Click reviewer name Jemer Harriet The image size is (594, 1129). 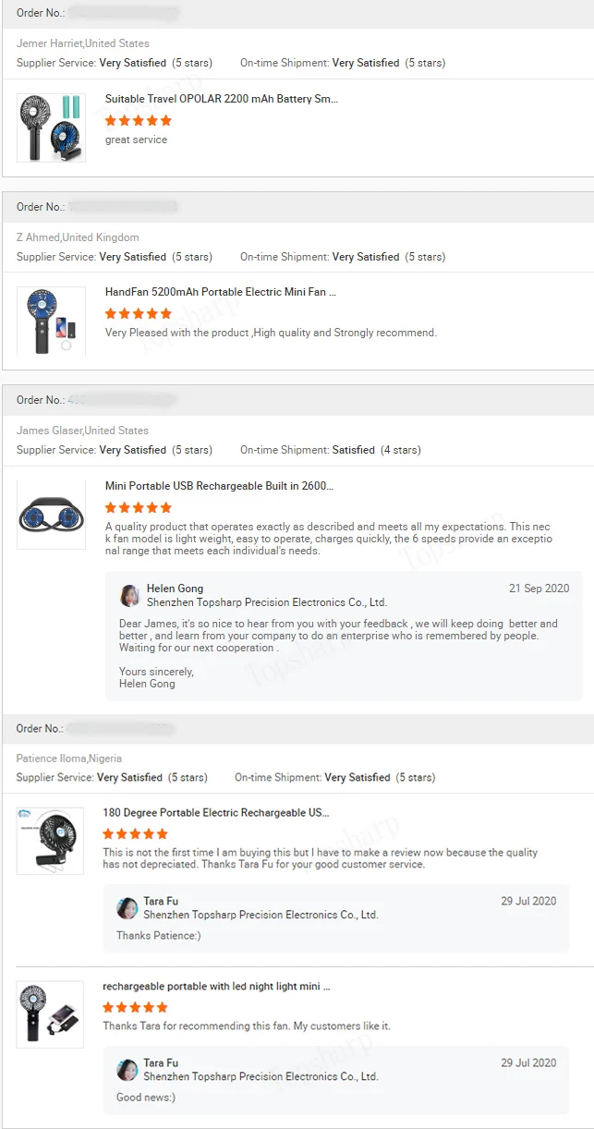tap(50, 43)
